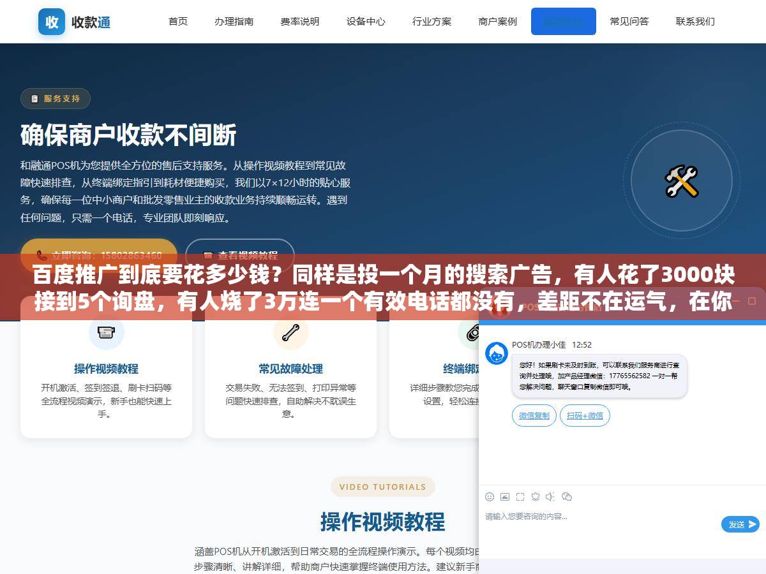Open 费率说明 in the navigation

pyautogui.click(x=300, y=21)
